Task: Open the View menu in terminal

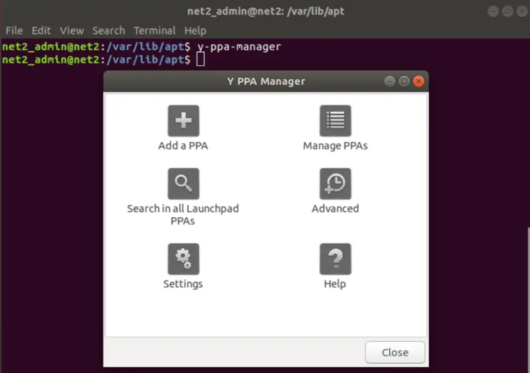Action: point(71,31)
